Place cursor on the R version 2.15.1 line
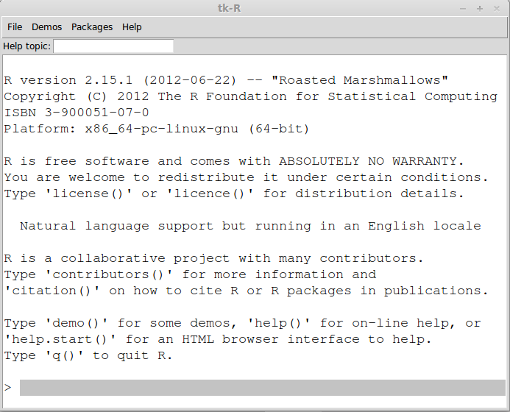 226,80
